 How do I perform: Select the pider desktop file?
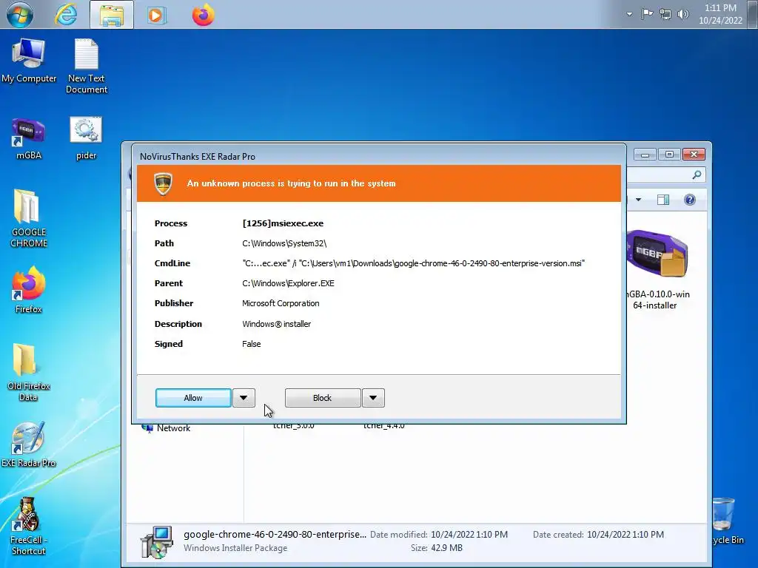click(x=86, y=138)
